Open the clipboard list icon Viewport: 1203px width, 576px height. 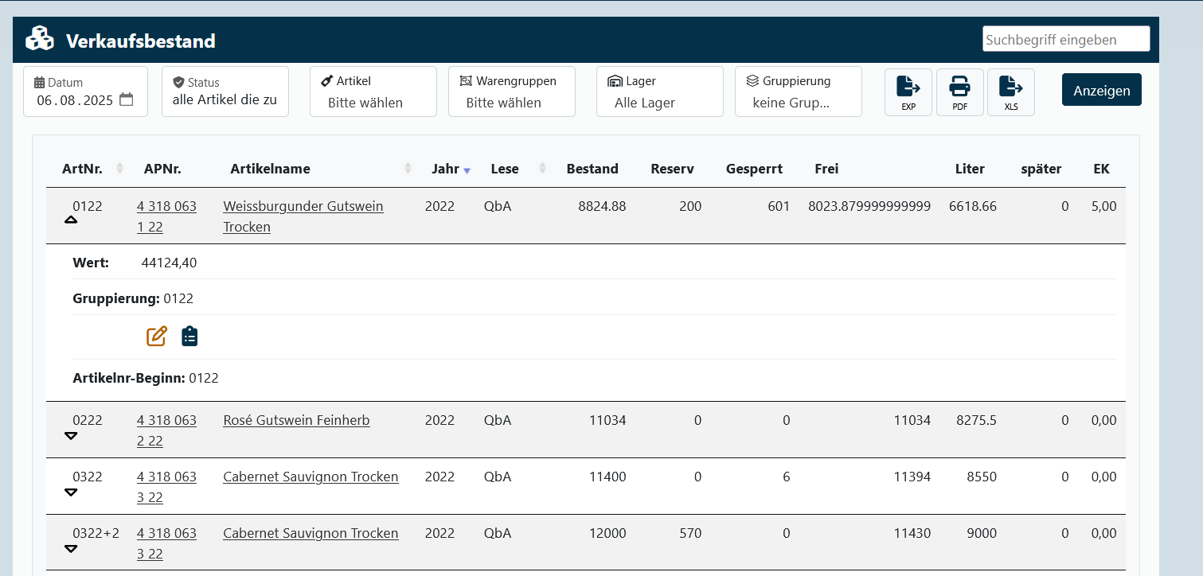pos(189,337)
